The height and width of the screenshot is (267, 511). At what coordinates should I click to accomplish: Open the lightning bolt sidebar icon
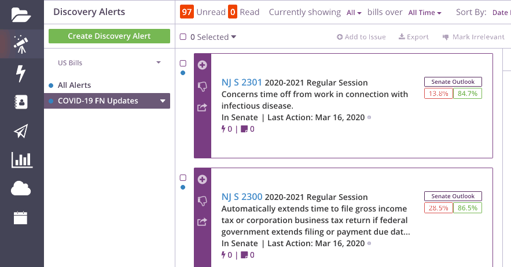(21, 73)
